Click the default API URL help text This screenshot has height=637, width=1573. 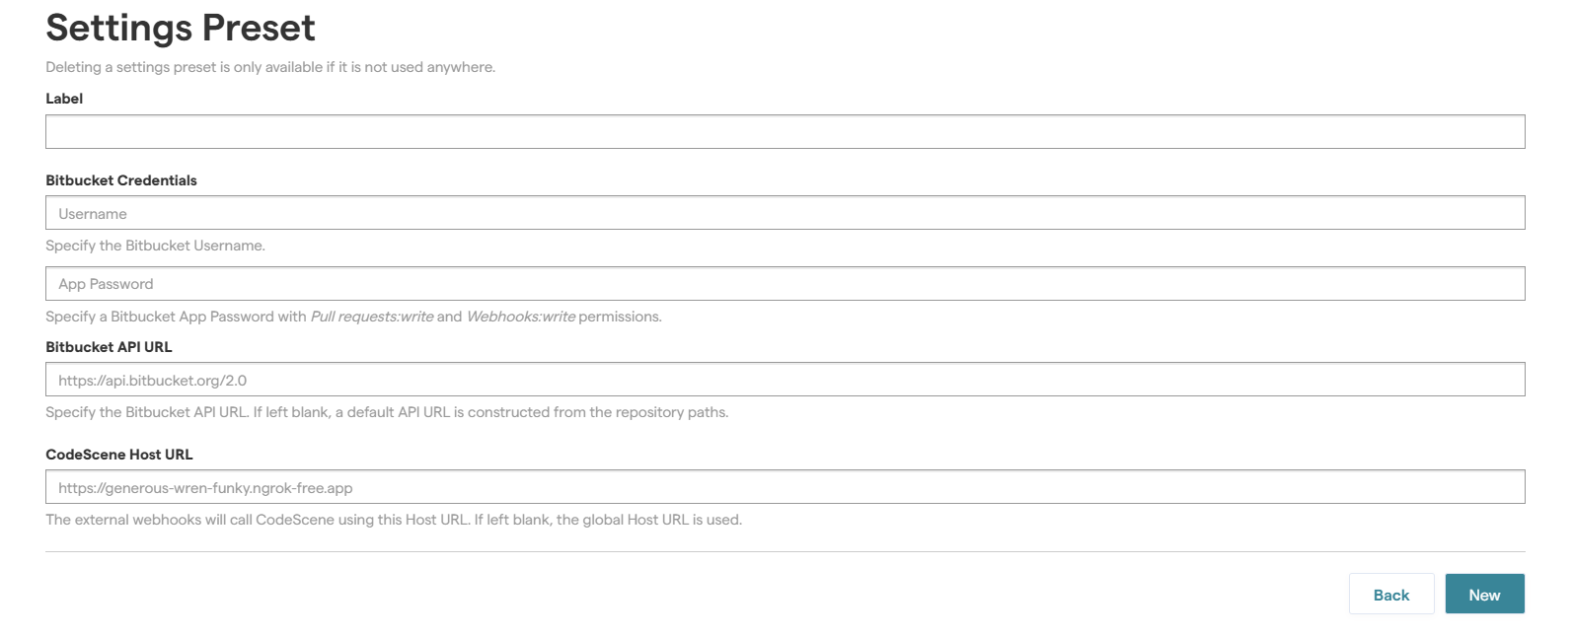coord(387,412)
